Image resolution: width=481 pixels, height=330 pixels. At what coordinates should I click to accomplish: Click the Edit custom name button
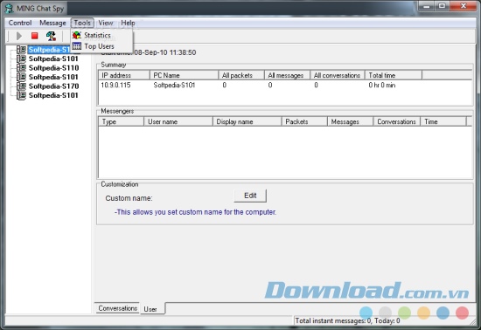[x=250, y=196]
